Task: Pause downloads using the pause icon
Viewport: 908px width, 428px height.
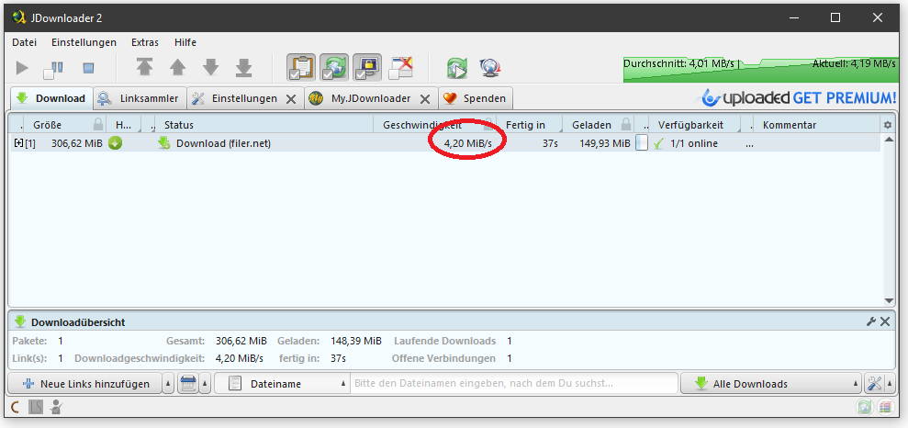Action: (52, 69)
